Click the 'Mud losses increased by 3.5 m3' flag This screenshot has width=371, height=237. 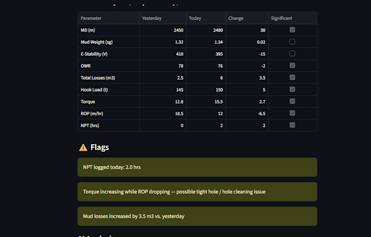pyautogui.click(x=198, y=216)
